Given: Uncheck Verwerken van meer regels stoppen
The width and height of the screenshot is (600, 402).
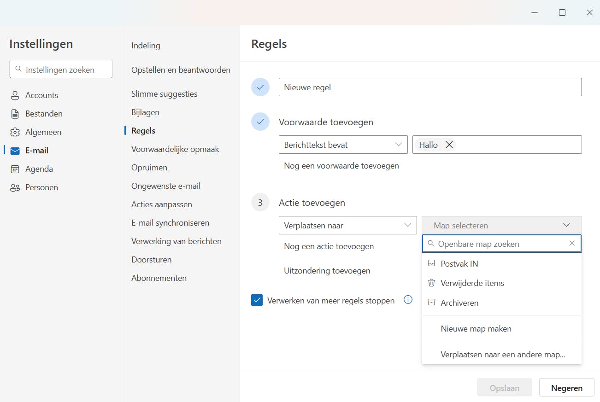Looking at the screenshot, I should pyautogui.click(x=257, y=300).
